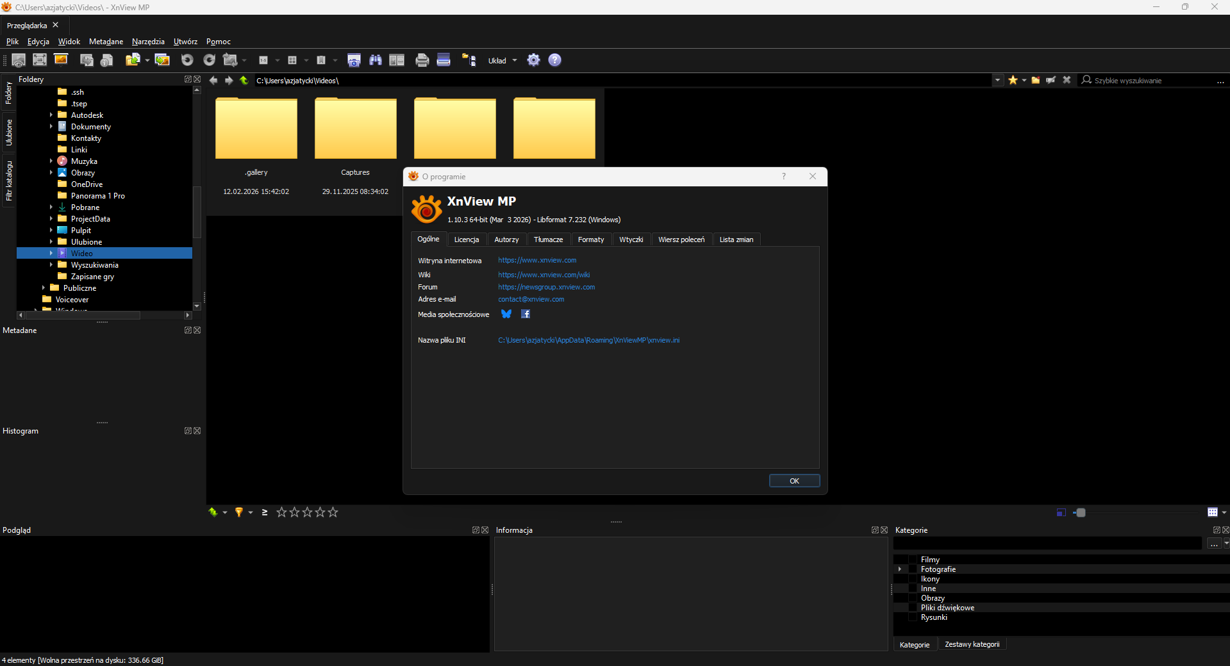
Task: Enable the Rysunki category checkbox
Action: [913, 617]
